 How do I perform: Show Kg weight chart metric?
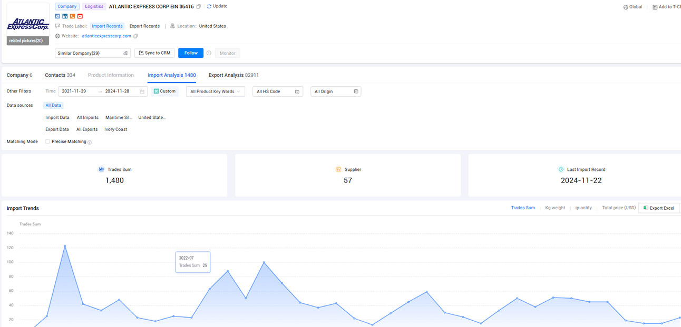pos(555,208)
